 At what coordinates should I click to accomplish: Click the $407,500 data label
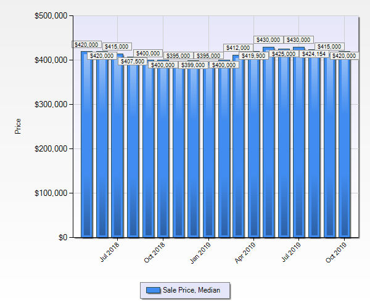click(x=133, y=62)
